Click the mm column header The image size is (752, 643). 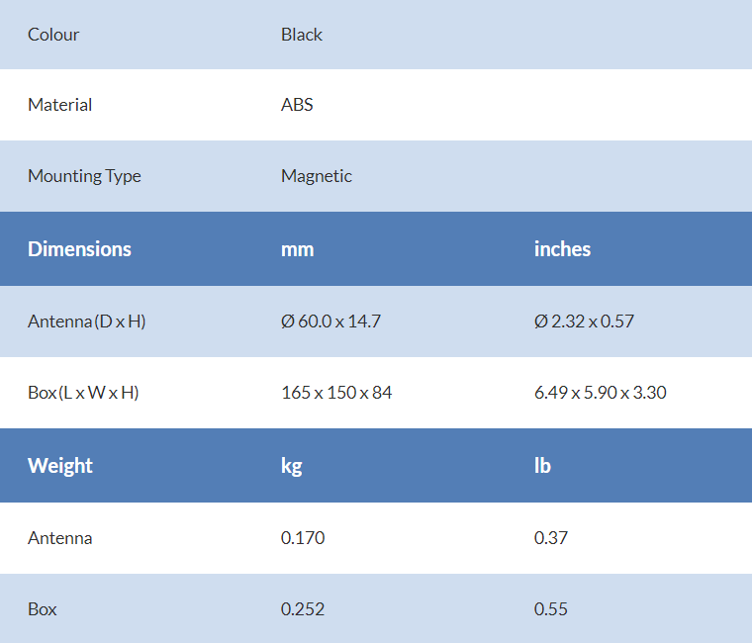298,249
